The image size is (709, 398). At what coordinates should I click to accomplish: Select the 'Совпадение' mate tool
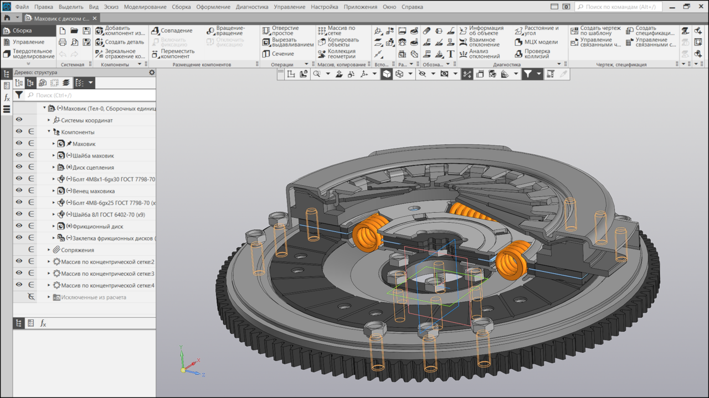tap(155, 31)
